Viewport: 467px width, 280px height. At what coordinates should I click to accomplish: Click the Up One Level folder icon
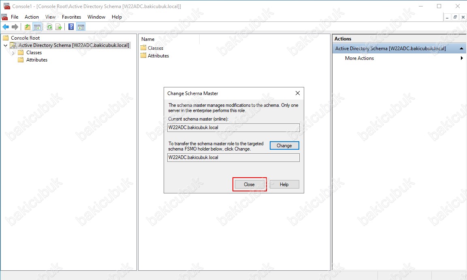click(x=28, y=27)
